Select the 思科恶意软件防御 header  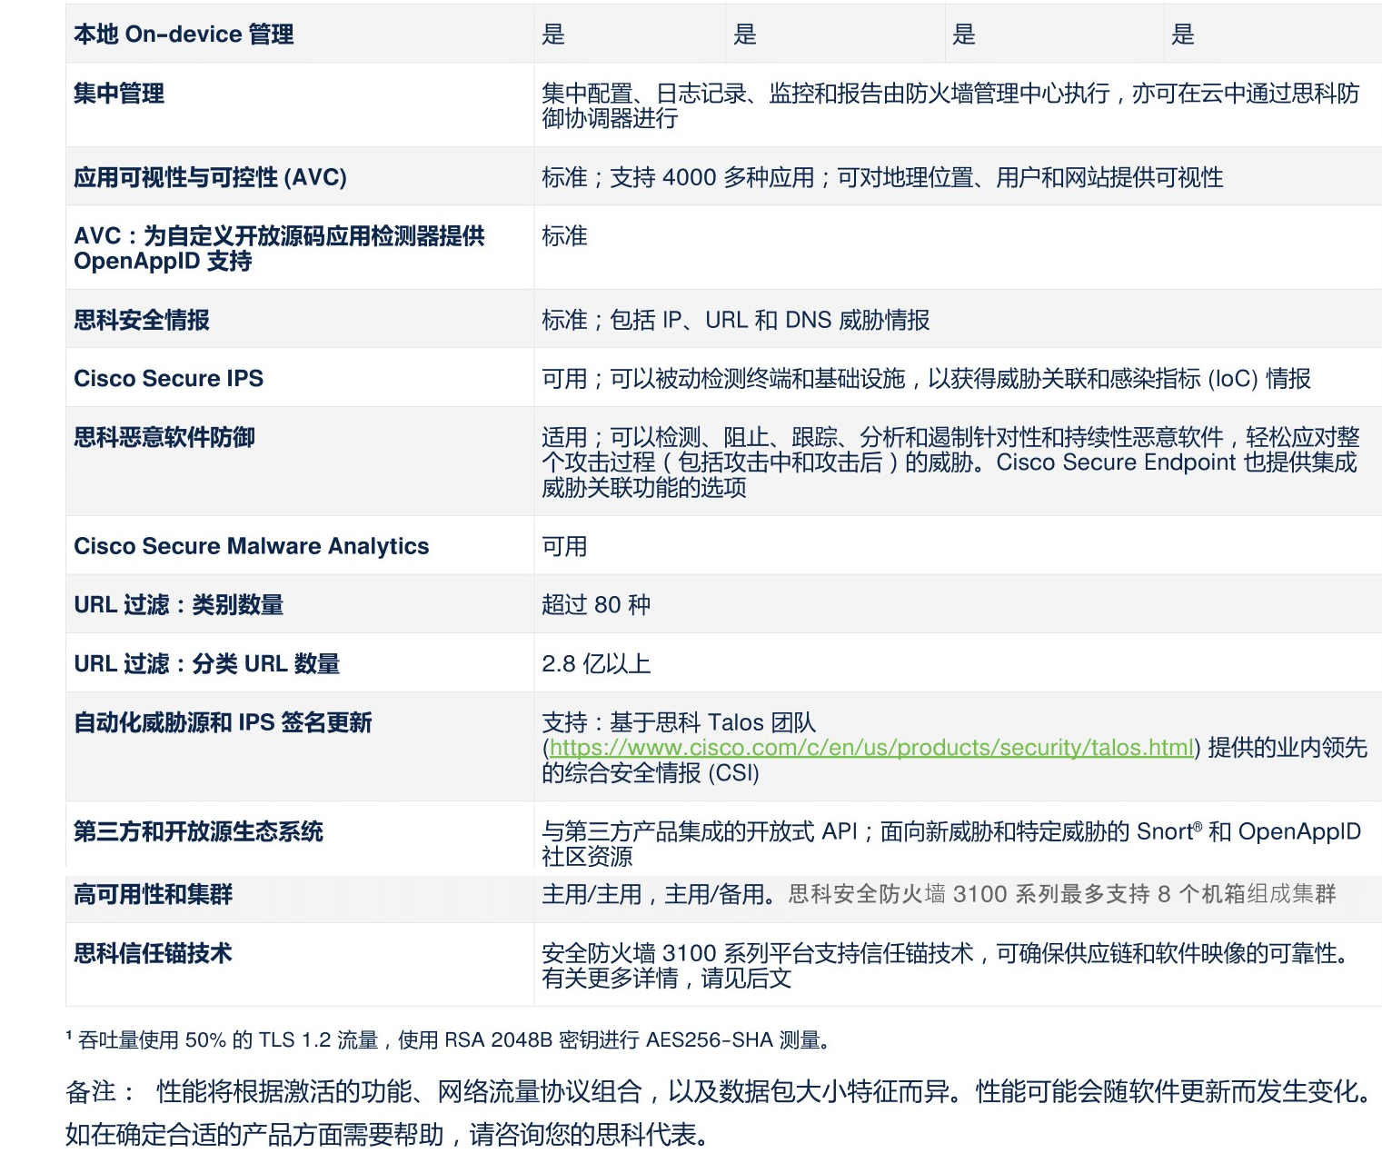point(164,435)
